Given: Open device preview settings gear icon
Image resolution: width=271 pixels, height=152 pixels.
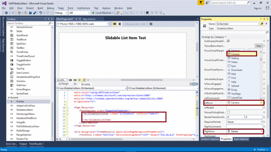Looking at the screenshot, I should (151, 24).
